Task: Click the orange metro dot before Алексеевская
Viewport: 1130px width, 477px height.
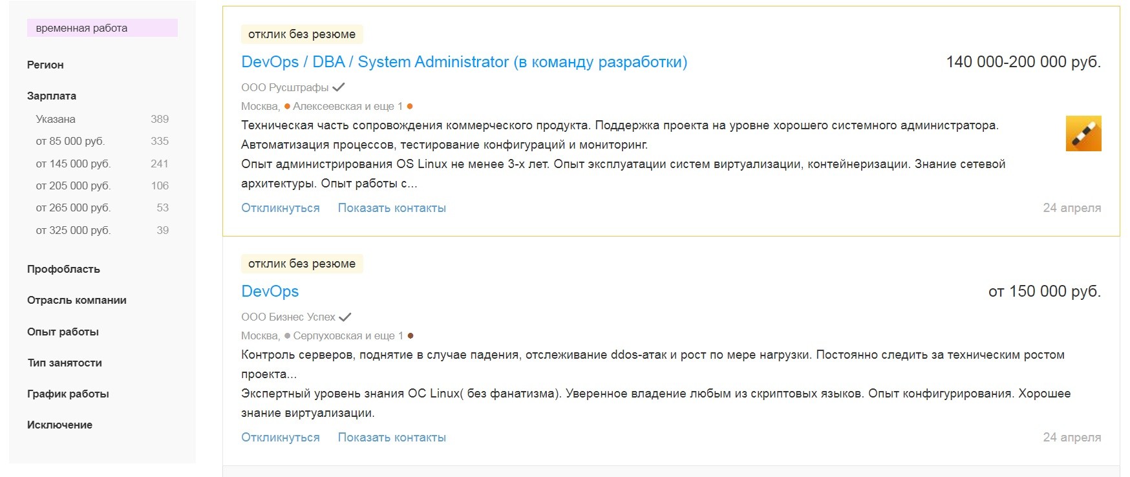Action: click(288, 105)
